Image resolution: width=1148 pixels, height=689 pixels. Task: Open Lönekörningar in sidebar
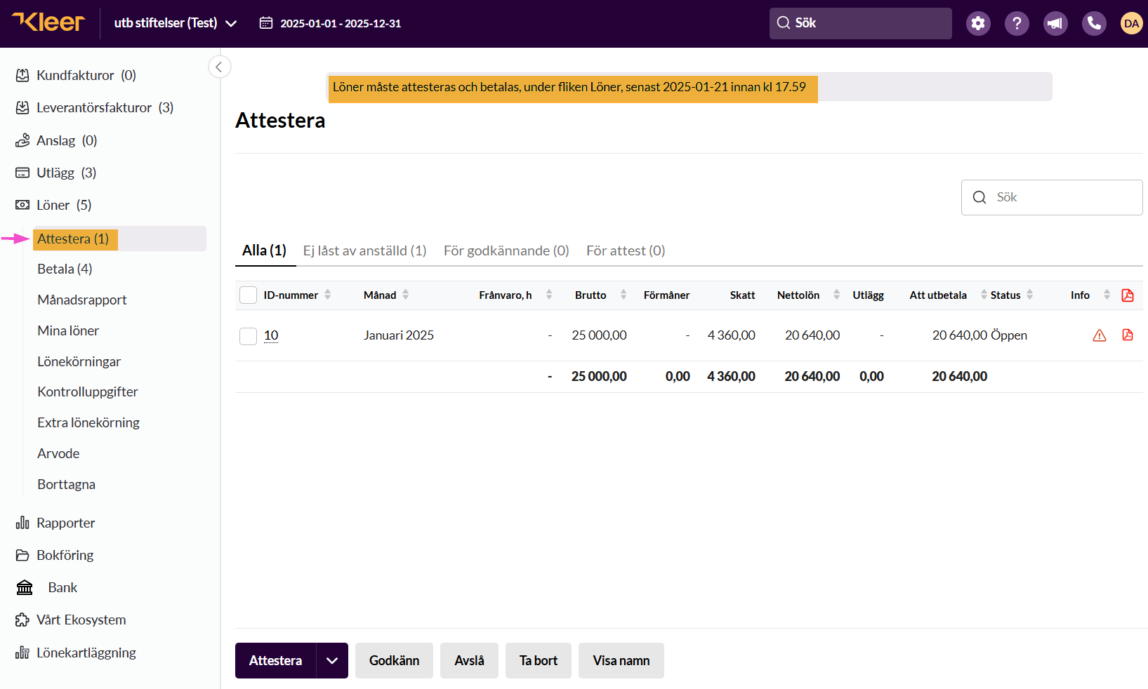pyautogui.click(x=79, y=361)
